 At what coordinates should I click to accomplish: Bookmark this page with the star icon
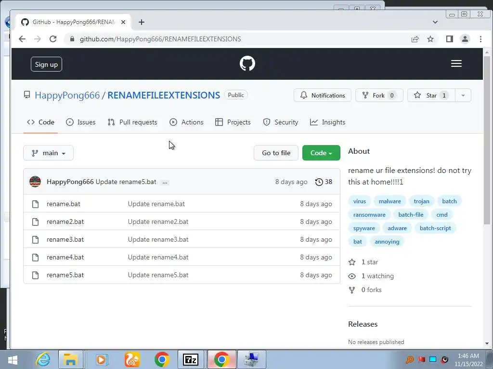coord(430,39)
